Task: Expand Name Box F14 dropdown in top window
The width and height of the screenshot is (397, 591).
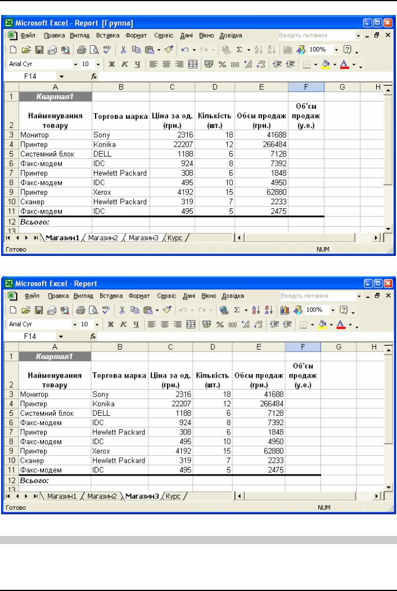Action: coord(62,77)
